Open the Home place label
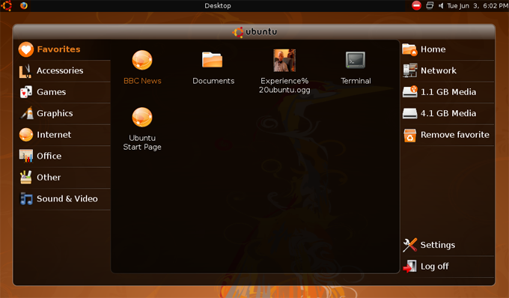Image resolution: width=509 pixels, height=298 pixels. pyautogui.click(x=433, y=49)
